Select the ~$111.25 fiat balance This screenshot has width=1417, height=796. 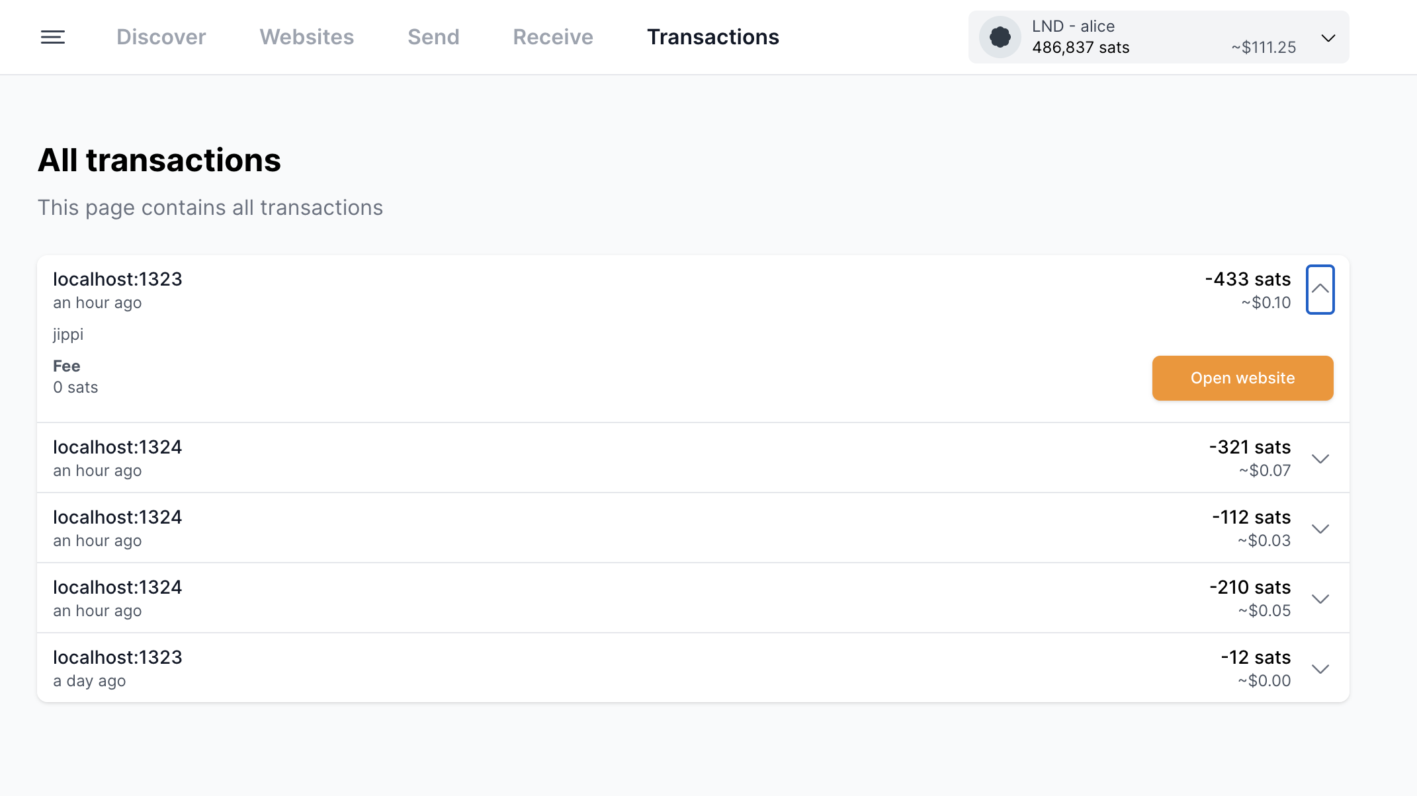(1264, 47)
